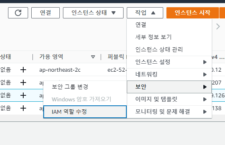Expand the 인스턴스 설정 submenu
The image size is (225, 145).
[x=169, y=62]
